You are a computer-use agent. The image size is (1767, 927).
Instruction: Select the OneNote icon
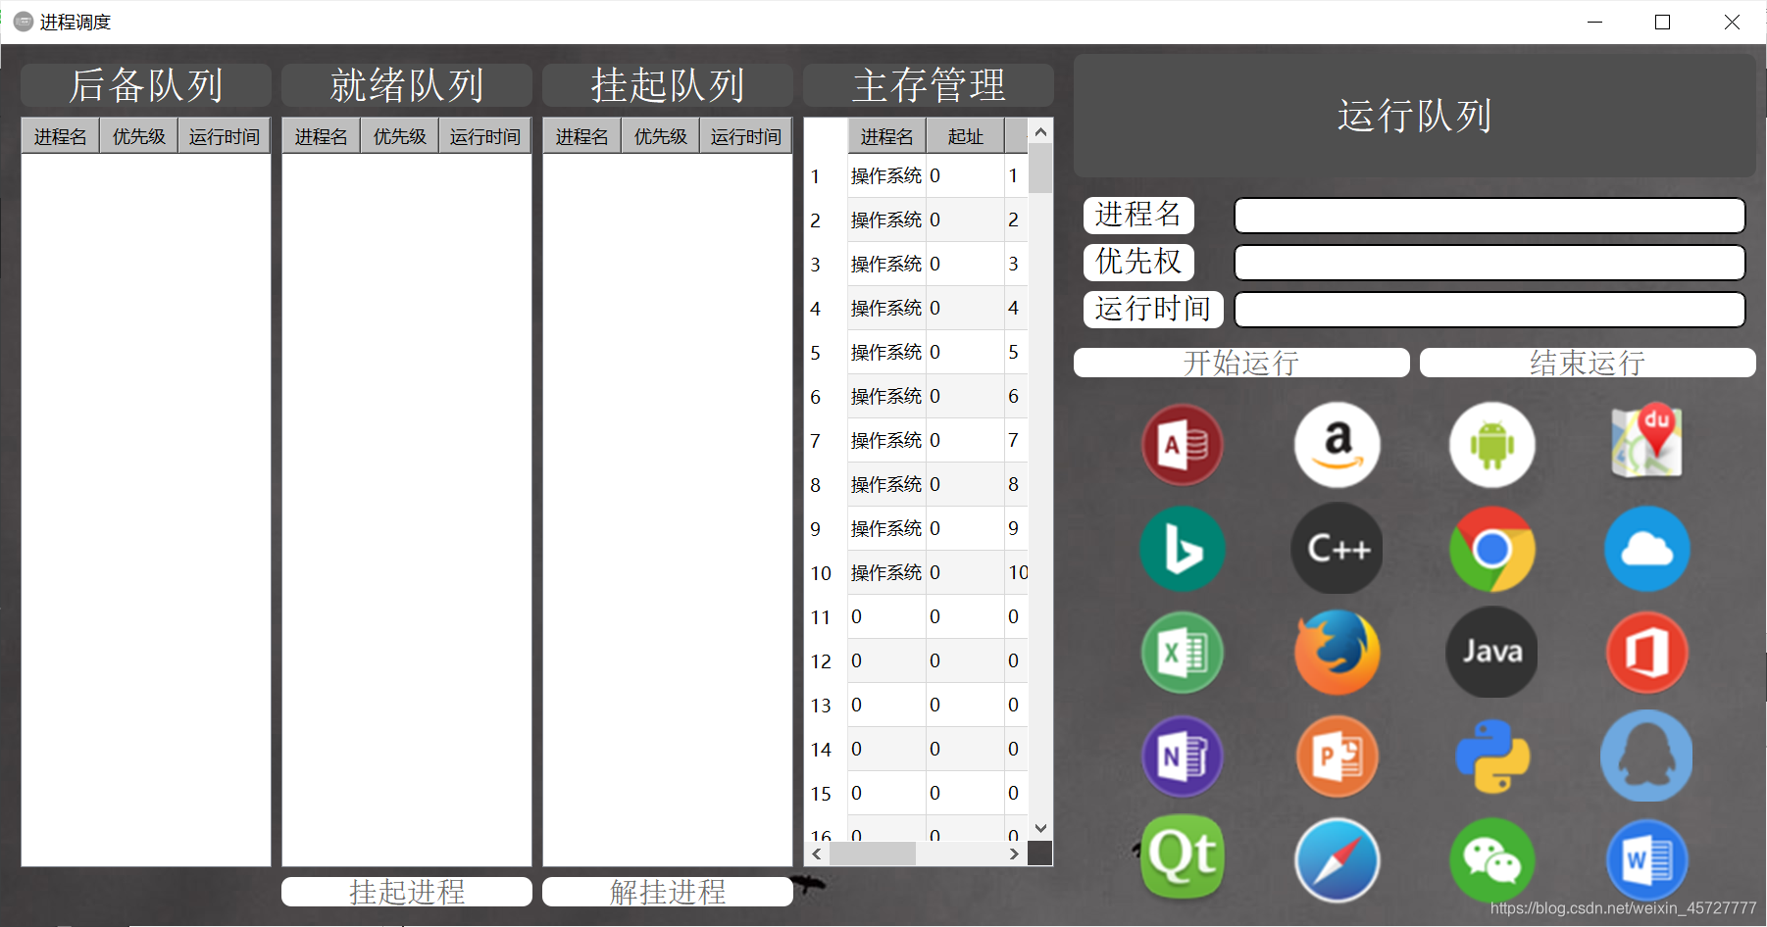pos(1182,756)
